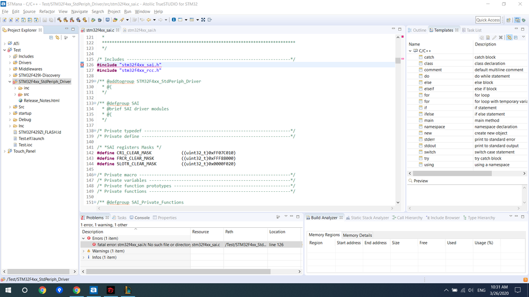Open the Window menu
Screen dimensions: 529x297
142,12
